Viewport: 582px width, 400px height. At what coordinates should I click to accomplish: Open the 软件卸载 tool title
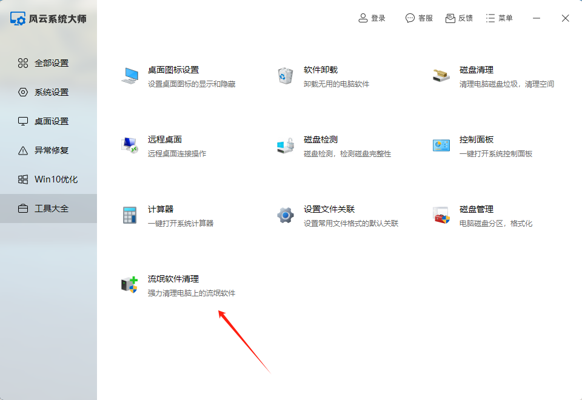321,70
